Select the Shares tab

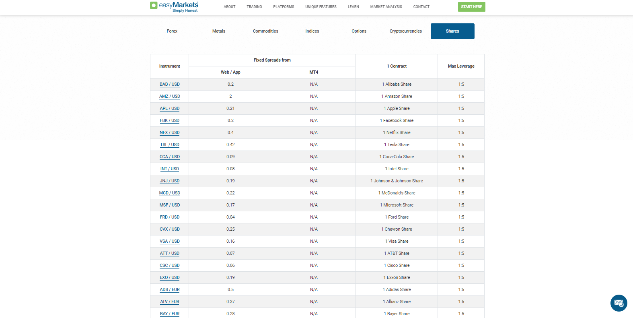(x=452, y=31)
